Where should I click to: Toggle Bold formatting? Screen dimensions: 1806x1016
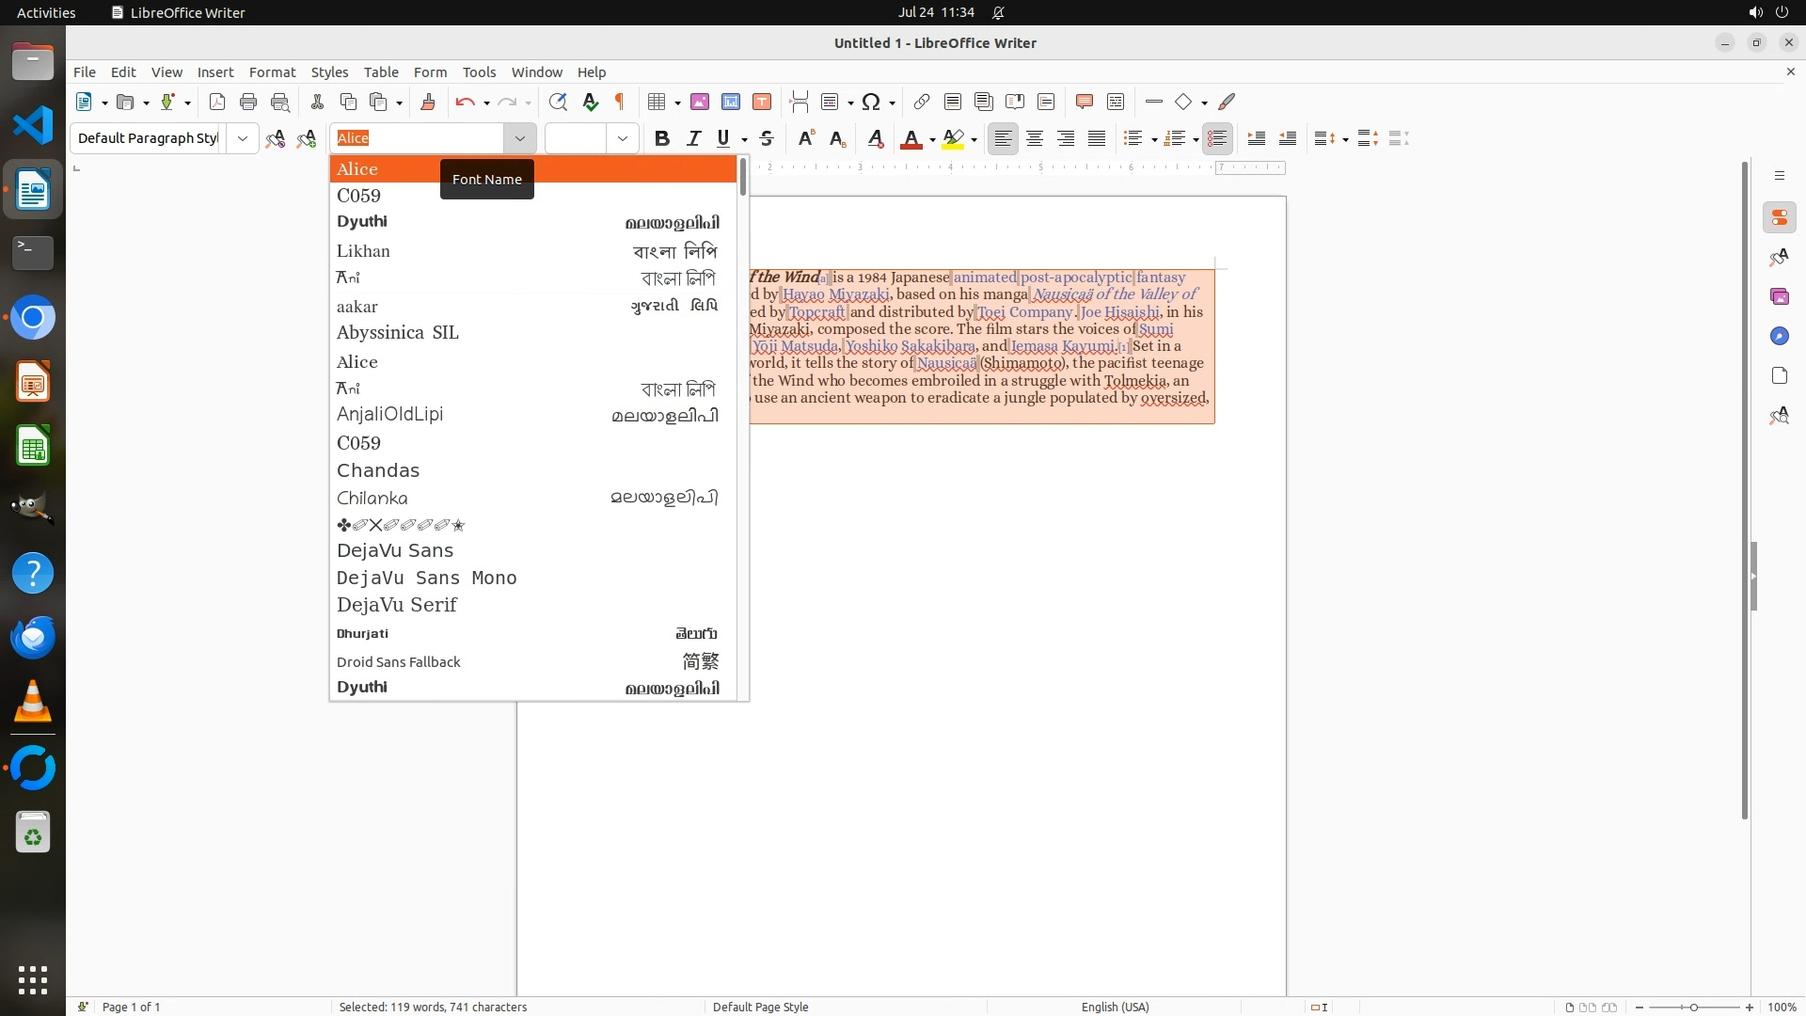(662, 138)
